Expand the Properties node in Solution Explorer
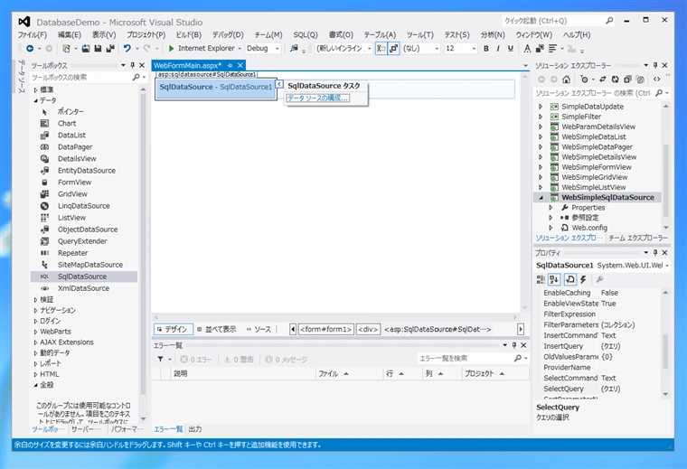Screen dimensions: 687x469 [x=551, y=208]
